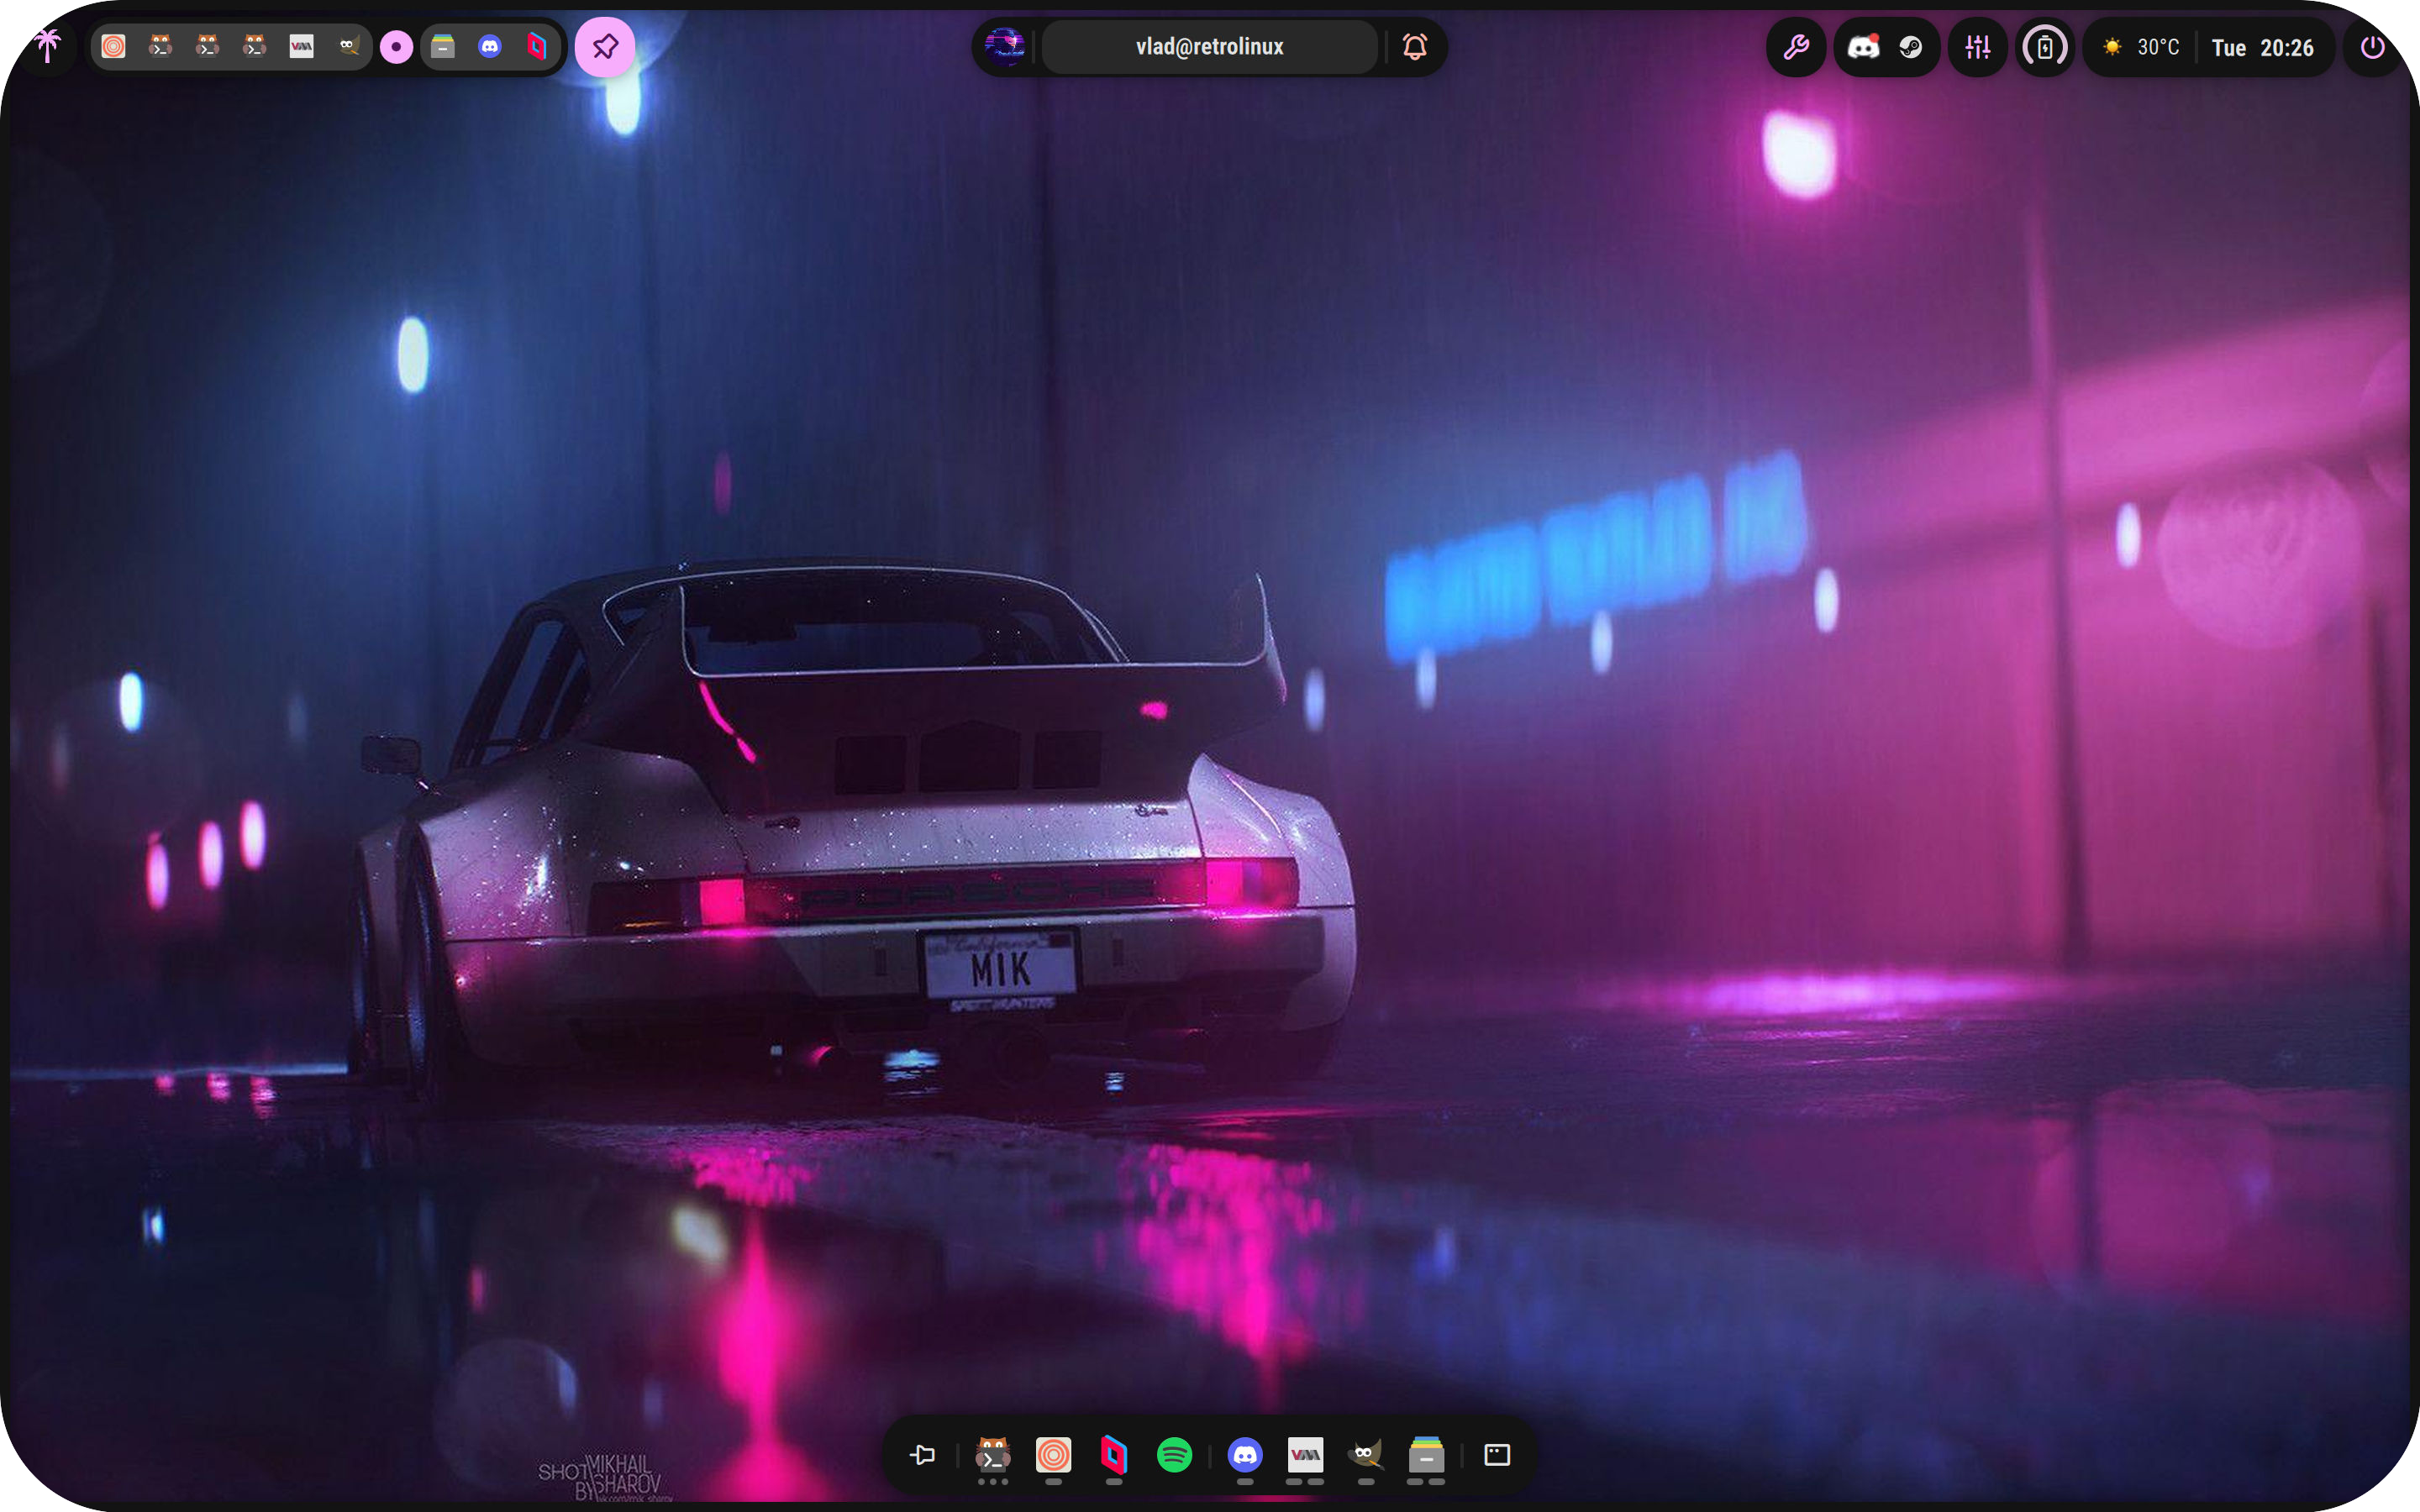This screenshot has height=1512, width=2420.
Task: Open the file manager from the dock
Action: click(1426, 1455)
